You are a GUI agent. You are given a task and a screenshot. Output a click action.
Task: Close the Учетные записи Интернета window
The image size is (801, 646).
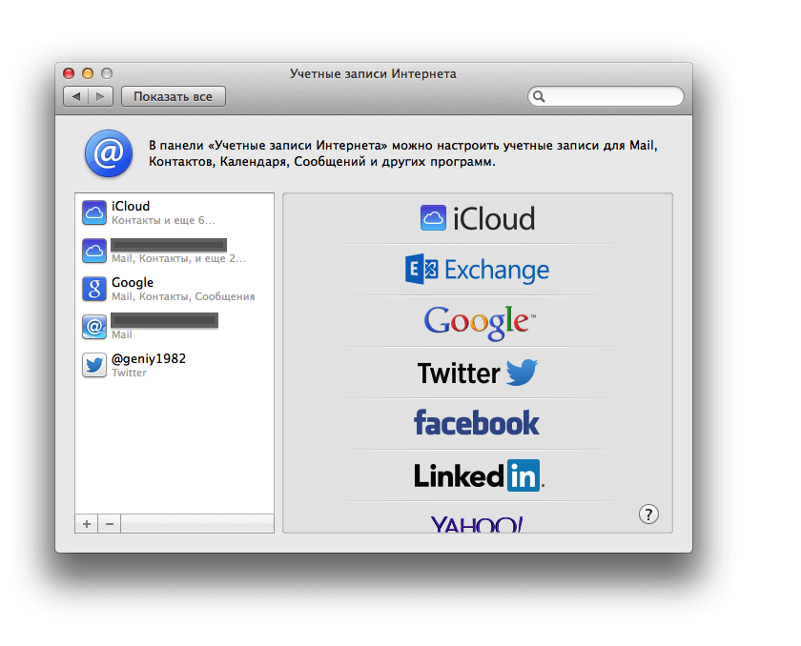[x=69, y=73]
